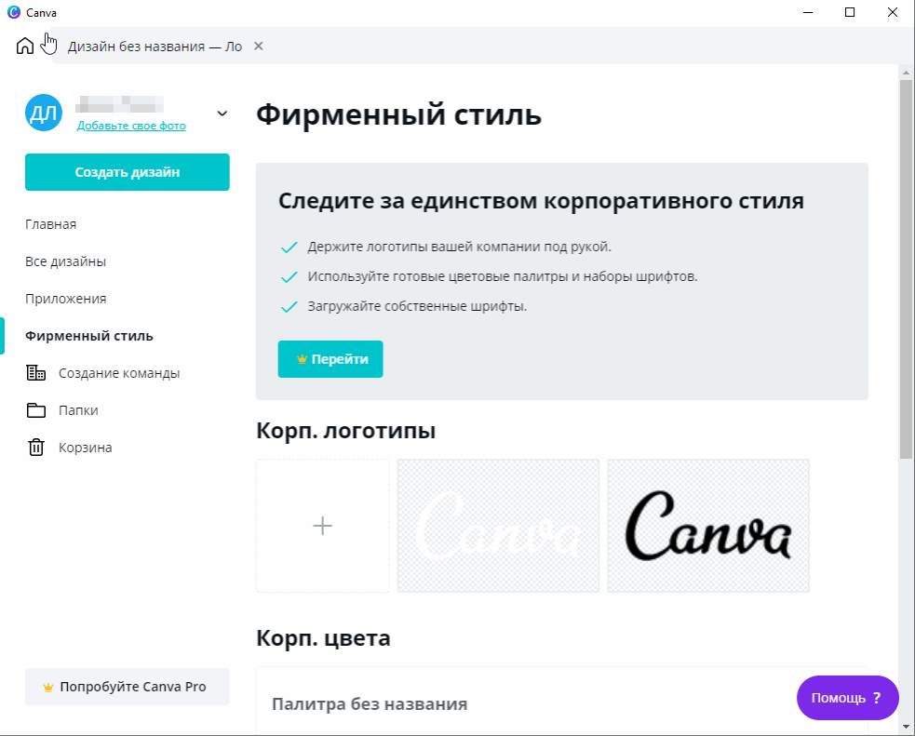The width and height of the screenshot is (915, 736).
Task: Click the 'Корп. цвета' heading
Action: [x=323, y=638]
